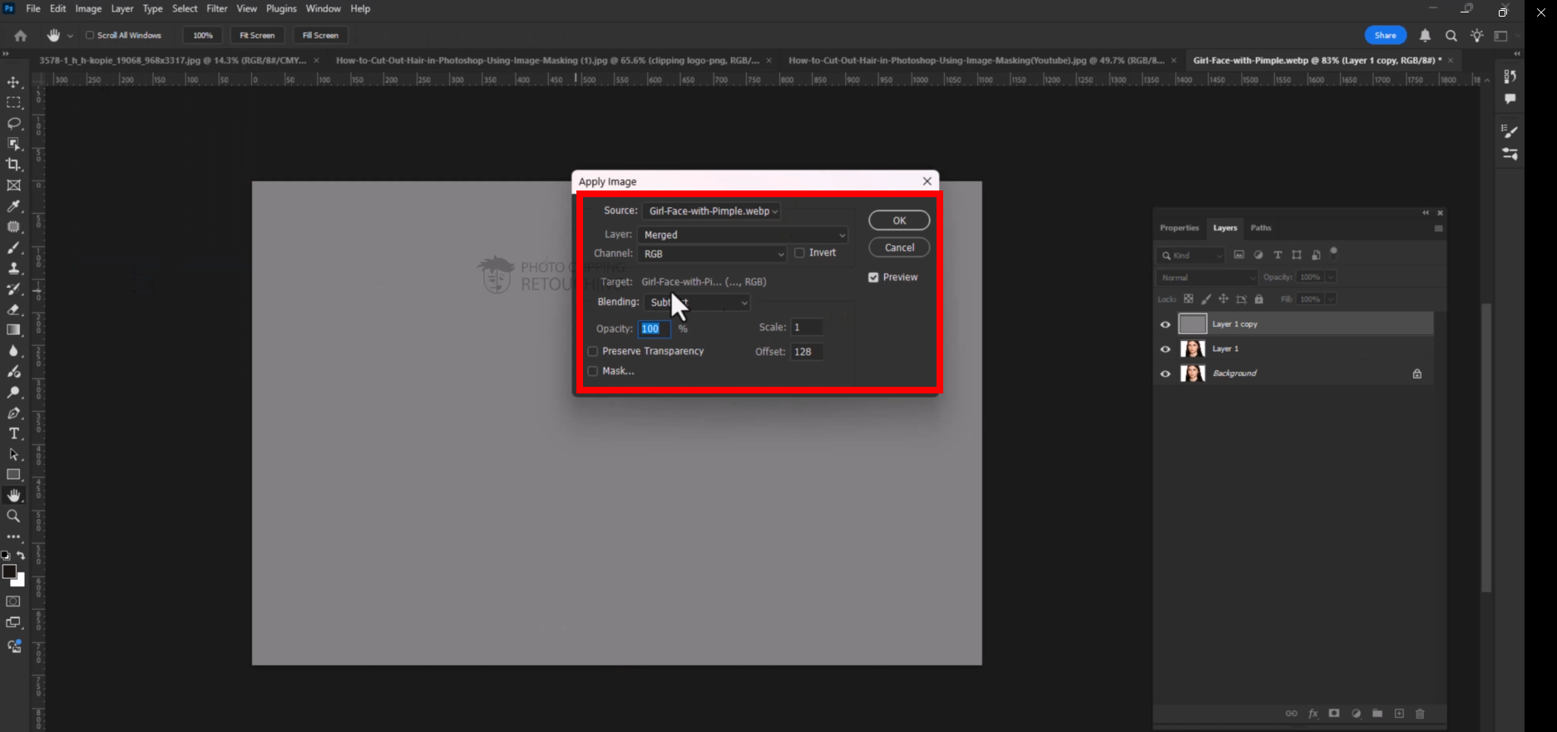Screen dimensions: 1557x732
Task: Check the Mask... checkbox
Action: (x=593, y=372)
